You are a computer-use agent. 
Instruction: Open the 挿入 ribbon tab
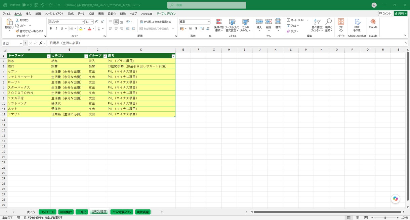28,14
